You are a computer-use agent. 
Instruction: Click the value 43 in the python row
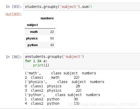(52, 45)
